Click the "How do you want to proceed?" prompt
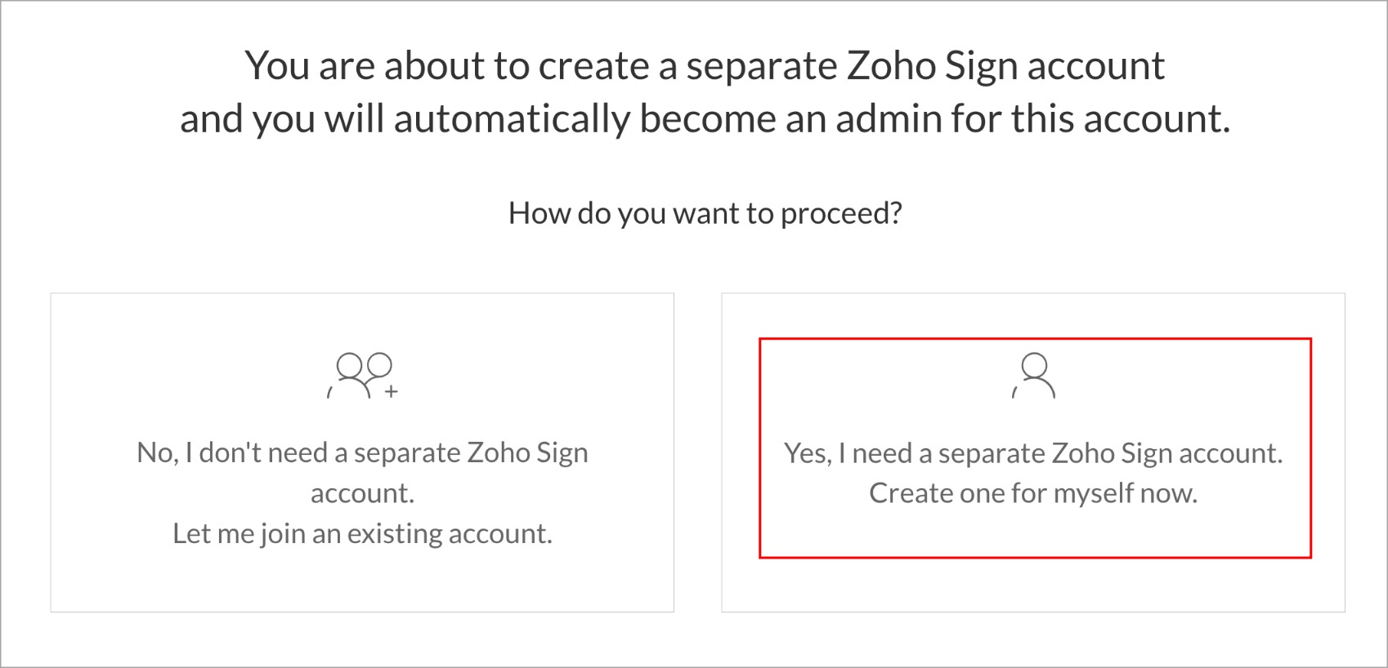The height and width of the screenshot is (668, 1388). (x=705, y=213)
